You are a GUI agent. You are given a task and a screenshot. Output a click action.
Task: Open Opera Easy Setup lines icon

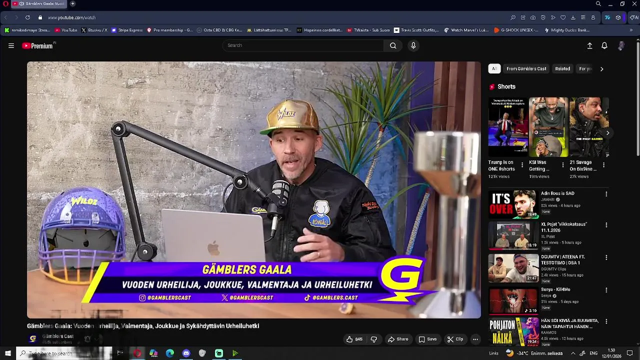point(583,17)
